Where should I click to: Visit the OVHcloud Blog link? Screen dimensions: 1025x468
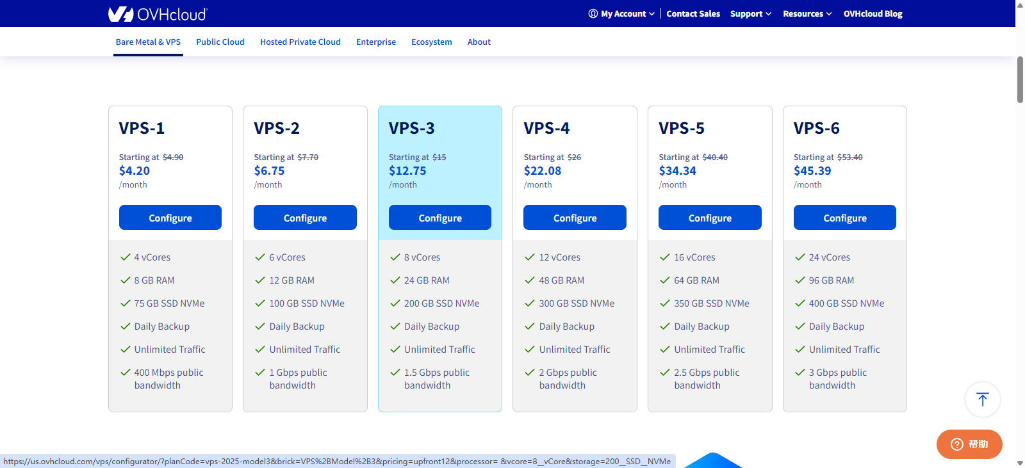pyautogui.click(x=873, y=13)
